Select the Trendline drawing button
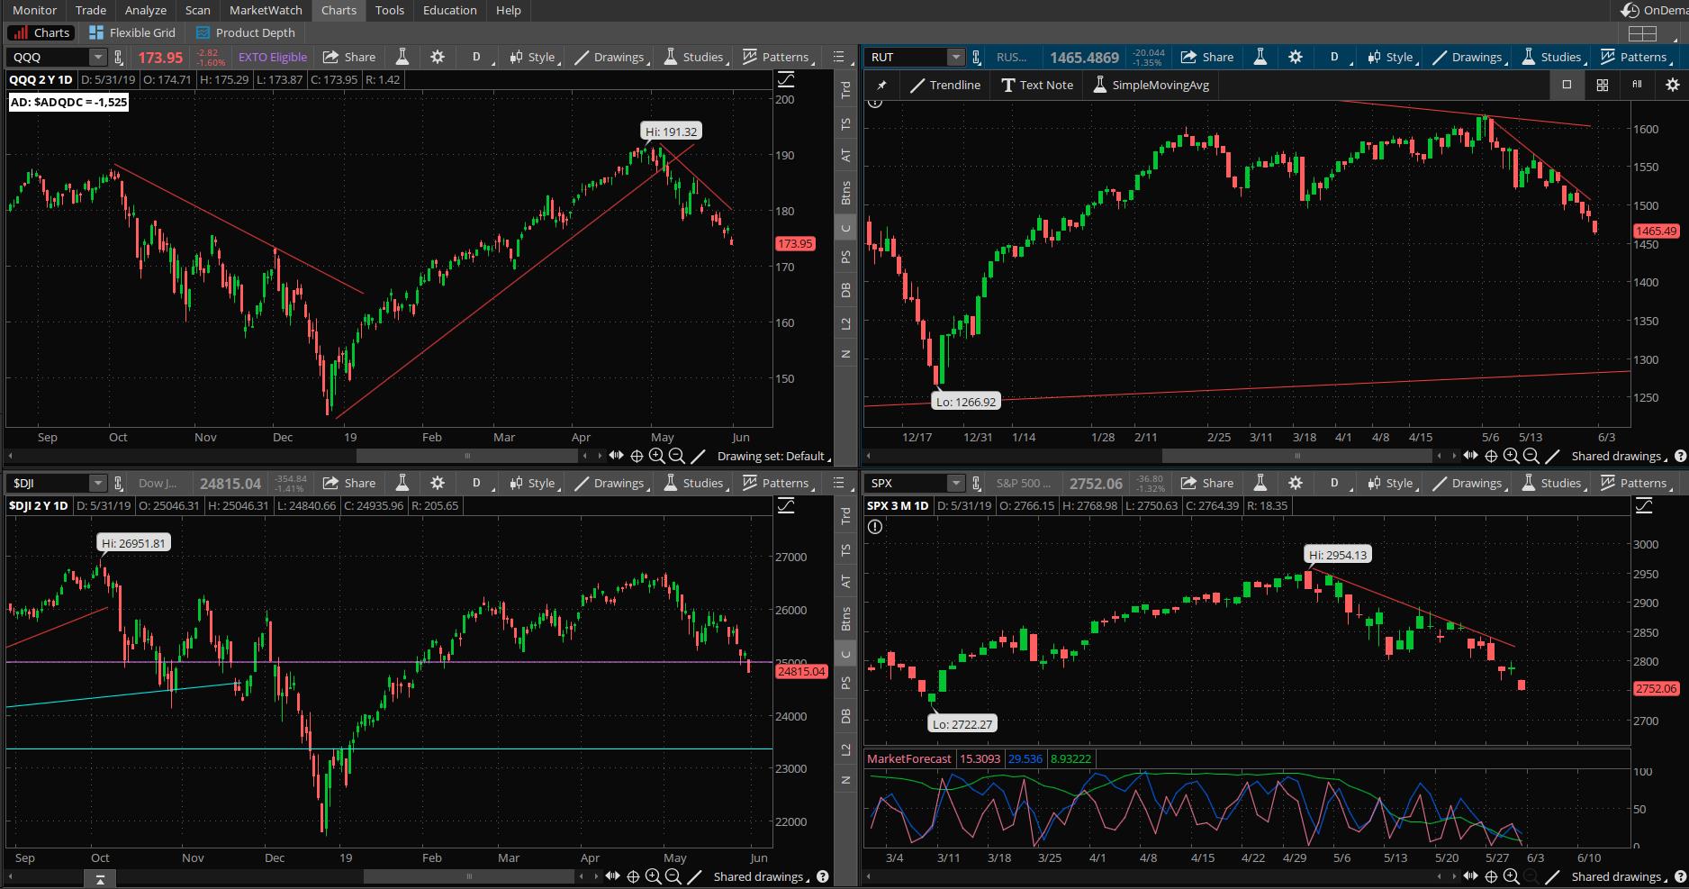Viewport: 1689px width, 889px height. 945,85
